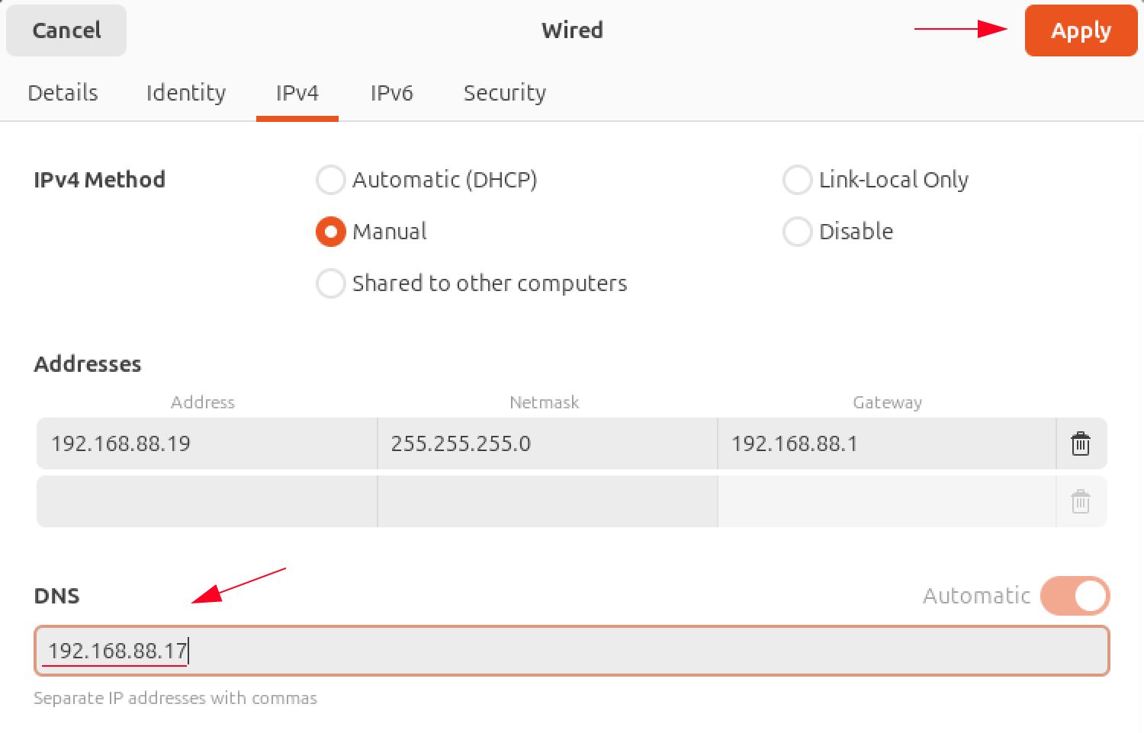
Task: Delete the 192.168.88.19 address row
Action: tap(1081, 443)
